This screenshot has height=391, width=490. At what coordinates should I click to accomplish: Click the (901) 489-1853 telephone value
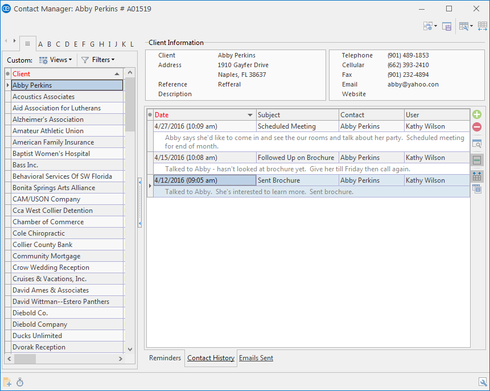coord(408,55)
